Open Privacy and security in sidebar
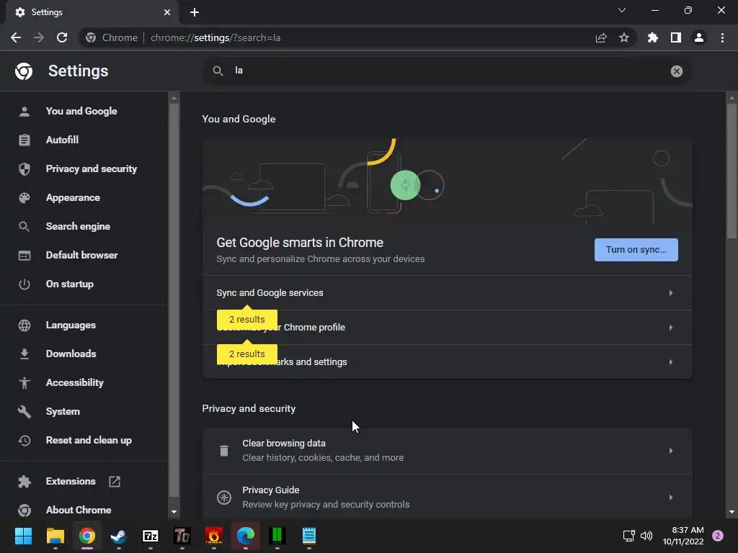 (x=92, y=168)
